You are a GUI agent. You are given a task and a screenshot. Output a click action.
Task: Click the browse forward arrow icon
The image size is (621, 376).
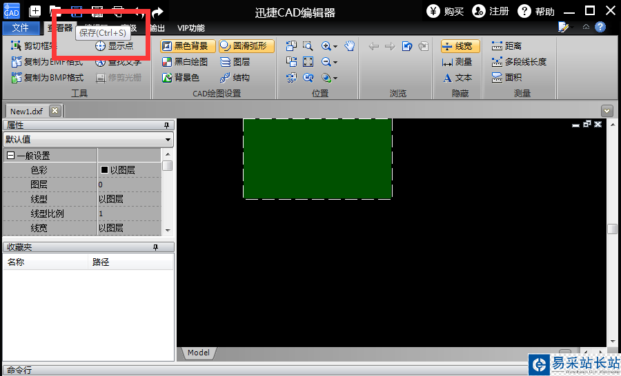point(390,46)
